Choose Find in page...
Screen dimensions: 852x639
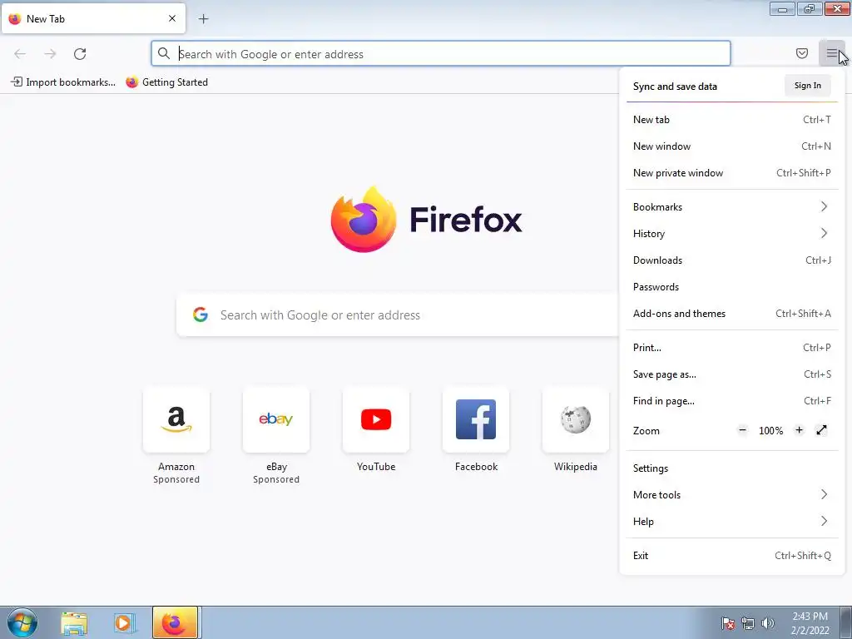click(x=732, y=401)
